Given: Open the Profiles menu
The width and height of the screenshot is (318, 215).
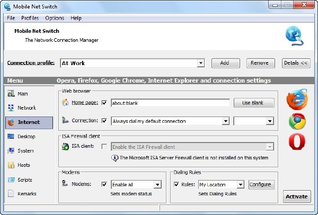Looking at the screenshot, I should coord(30,18).
